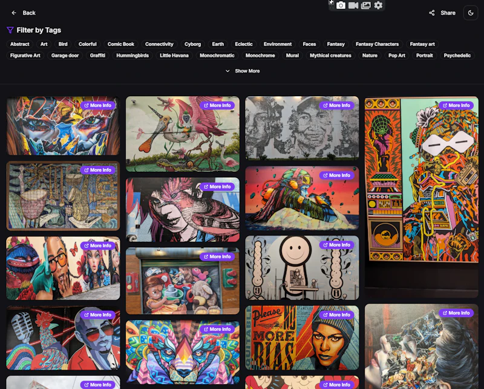The width and height of the screenshot is (484, 389).
Task: Expand tags with the Show More chevron
Action: click(x=227, y=71)
